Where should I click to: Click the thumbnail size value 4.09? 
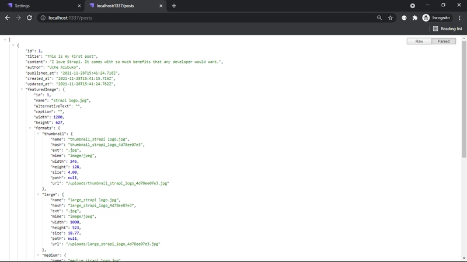72,172
